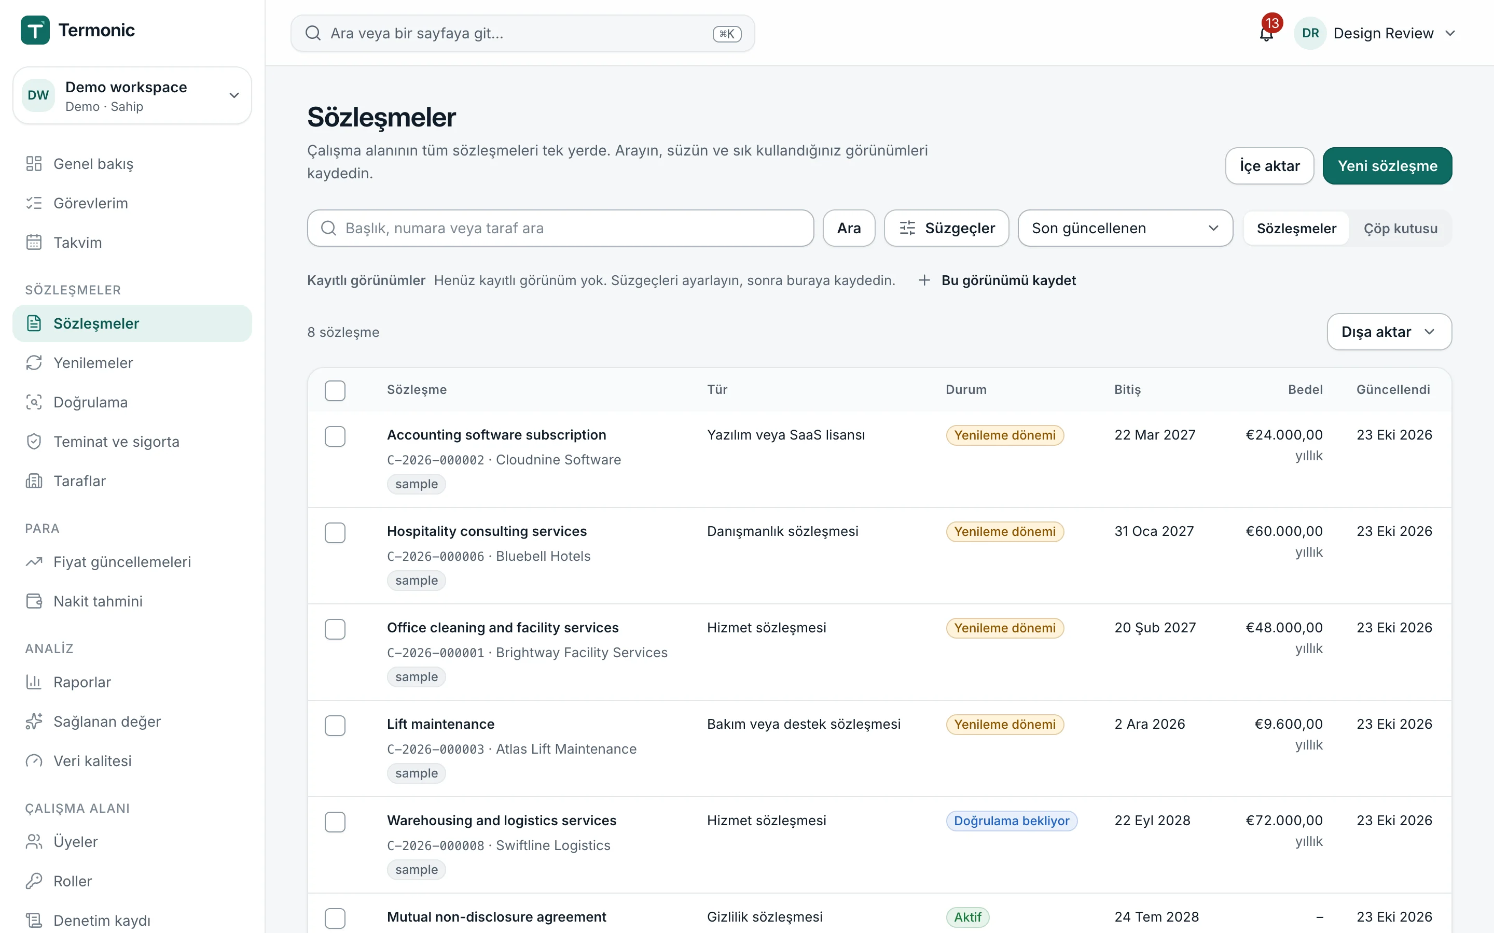The height and width of the screenshot is (933, 1494).
Task: Check Lift maintenance row checkbox
Action: [x=335, y=726]
